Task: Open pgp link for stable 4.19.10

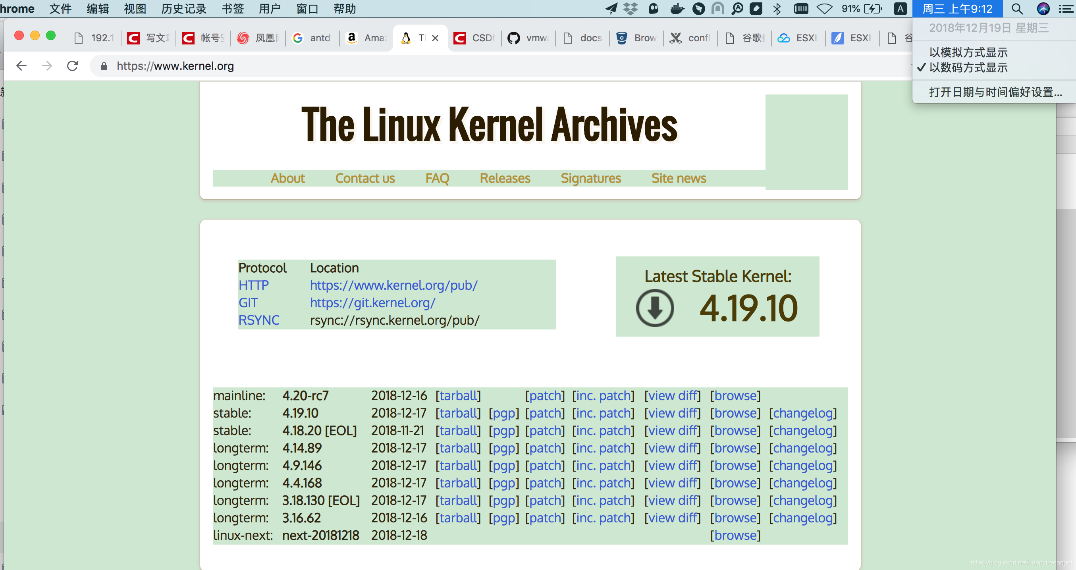Action: point(504,413)
